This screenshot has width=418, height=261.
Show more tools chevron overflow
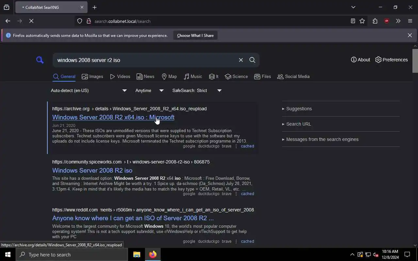coord(398,21)
